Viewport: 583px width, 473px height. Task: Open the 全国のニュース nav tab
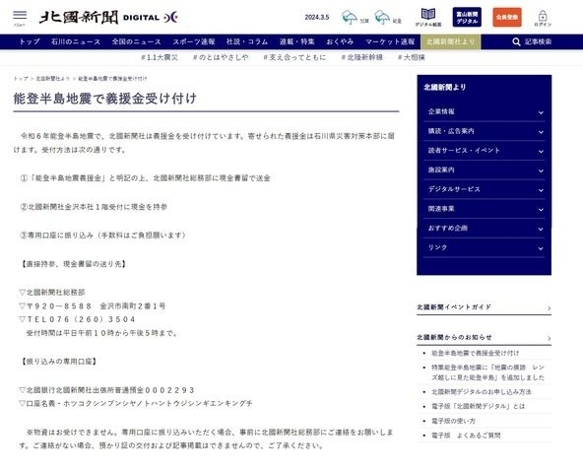[x=137, y=41]
